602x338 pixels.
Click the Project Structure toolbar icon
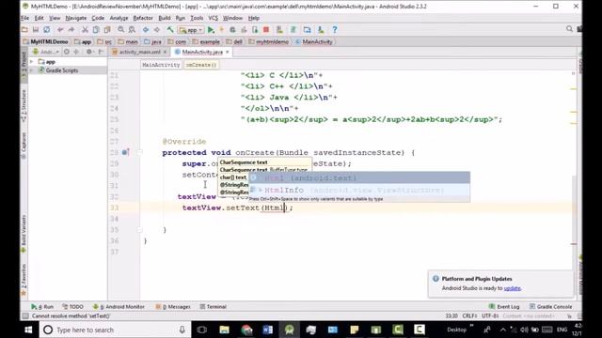[307, 29]
